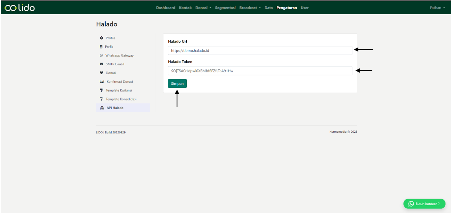Image resolution: width=451 pixels, height=213 pixels.
Task: Click into the Halado Token field
Action: tap(260, 70)
